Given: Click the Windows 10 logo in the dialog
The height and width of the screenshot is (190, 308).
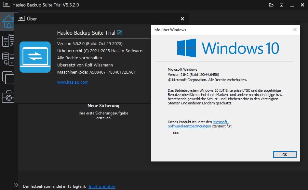Looking at the screenshot, I should (228, 48).
